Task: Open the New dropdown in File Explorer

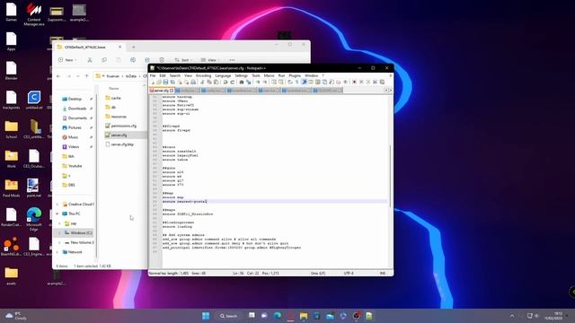Action: click(x=68, y=60)
